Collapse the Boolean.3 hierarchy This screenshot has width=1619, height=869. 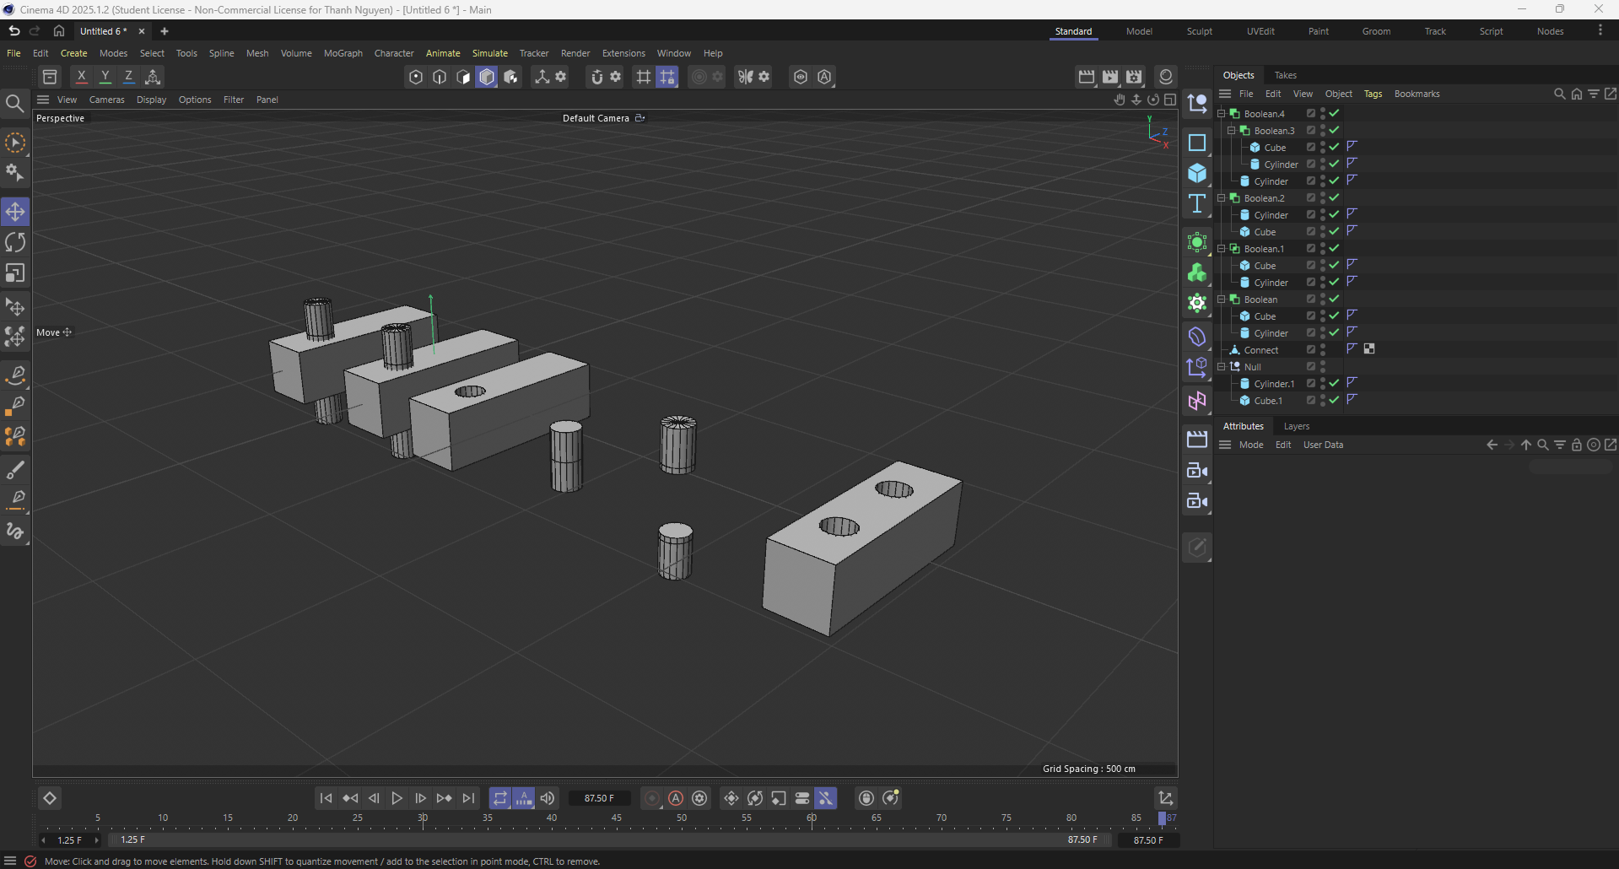click(x=1231, y=130)
